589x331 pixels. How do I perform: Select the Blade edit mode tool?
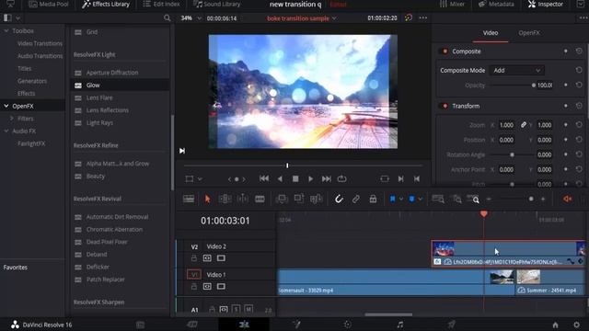point(260,199)
